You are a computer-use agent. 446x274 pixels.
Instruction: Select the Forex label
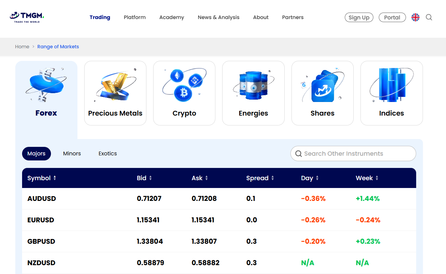(46, 113)
